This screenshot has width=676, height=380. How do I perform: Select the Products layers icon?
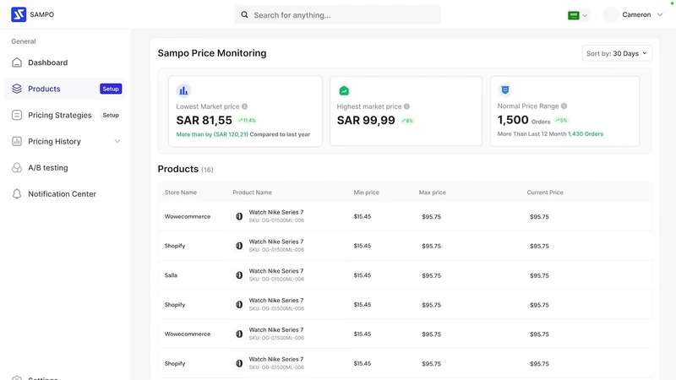pyautogui.click(x=17, y=89)
